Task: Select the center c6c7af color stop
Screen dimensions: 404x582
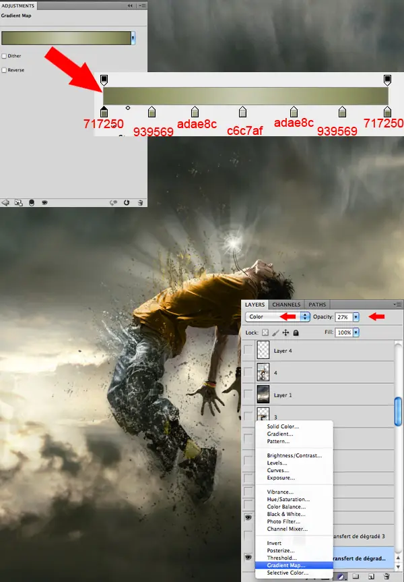Action: pyautogui.click(x=243, y=112)
